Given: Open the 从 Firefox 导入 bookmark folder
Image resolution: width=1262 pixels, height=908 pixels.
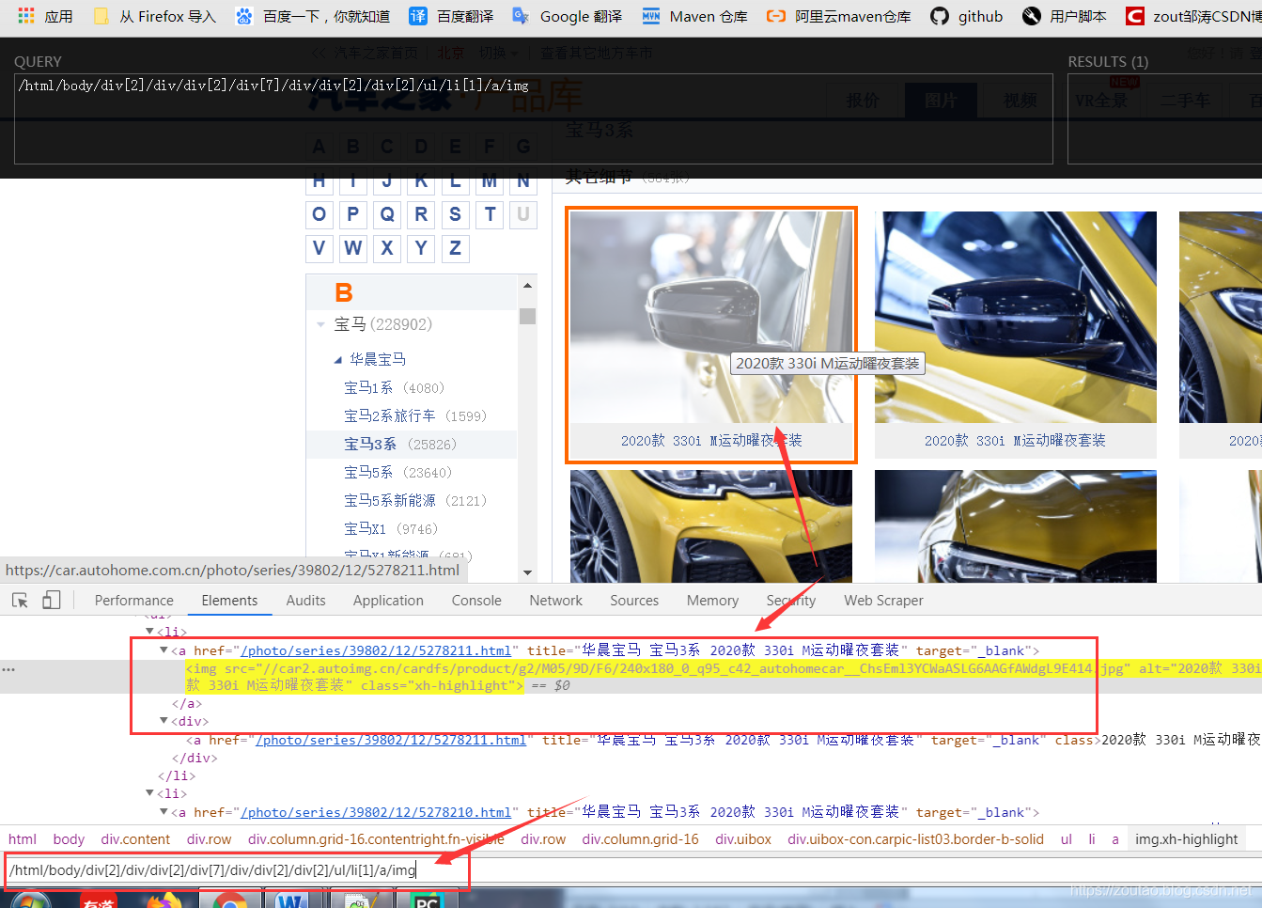Looking at the screenshot, I should coord(155,16).
